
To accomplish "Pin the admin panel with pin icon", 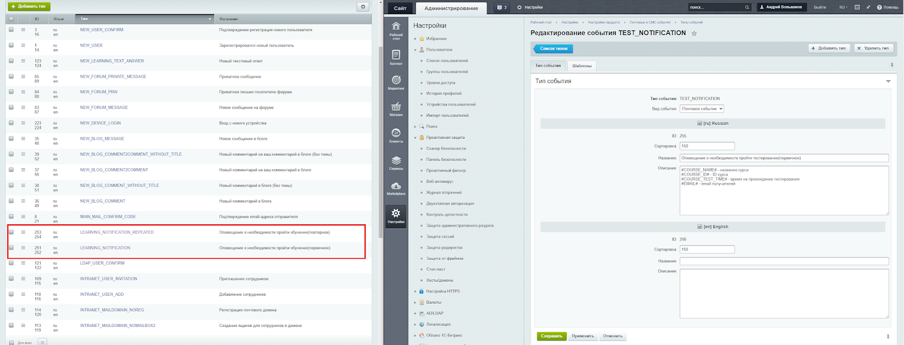I will [x=868, y=7].
